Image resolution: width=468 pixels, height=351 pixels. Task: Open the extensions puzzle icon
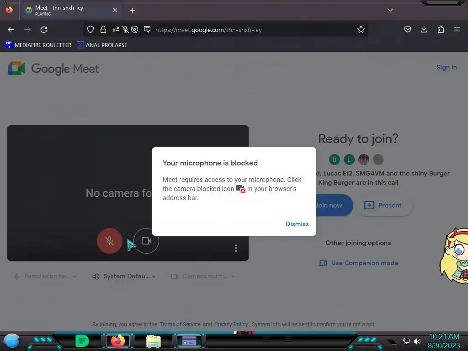pyautogui.click(x=441, y=29)
